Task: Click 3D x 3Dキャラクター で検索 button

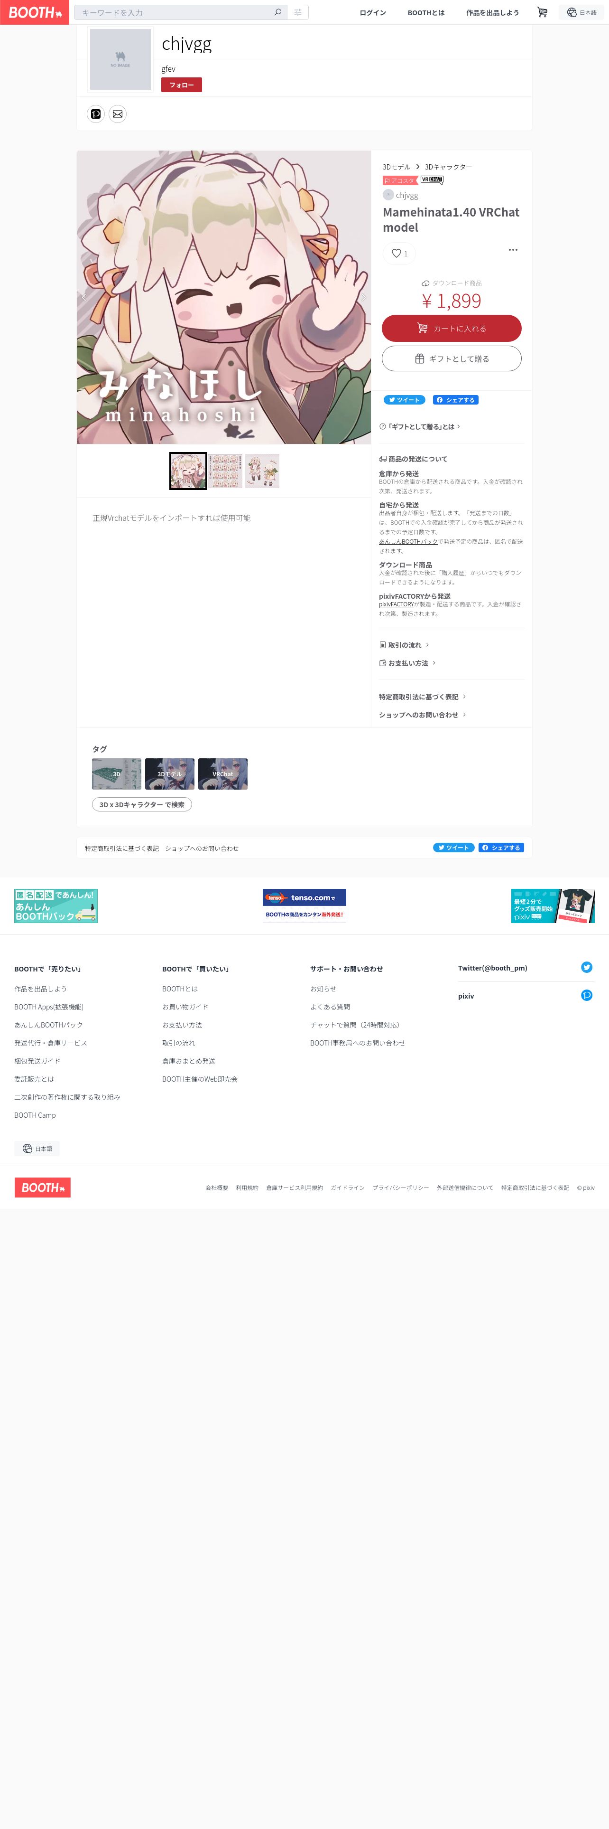Action: point(142,804)
